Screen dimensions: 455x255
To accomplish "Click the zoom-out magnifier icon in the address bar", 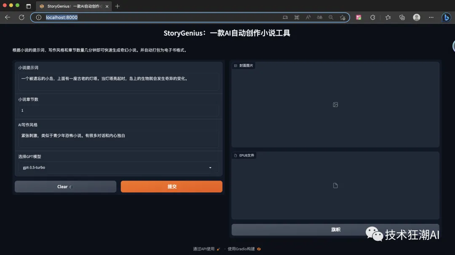I will (x=331, y=17).
